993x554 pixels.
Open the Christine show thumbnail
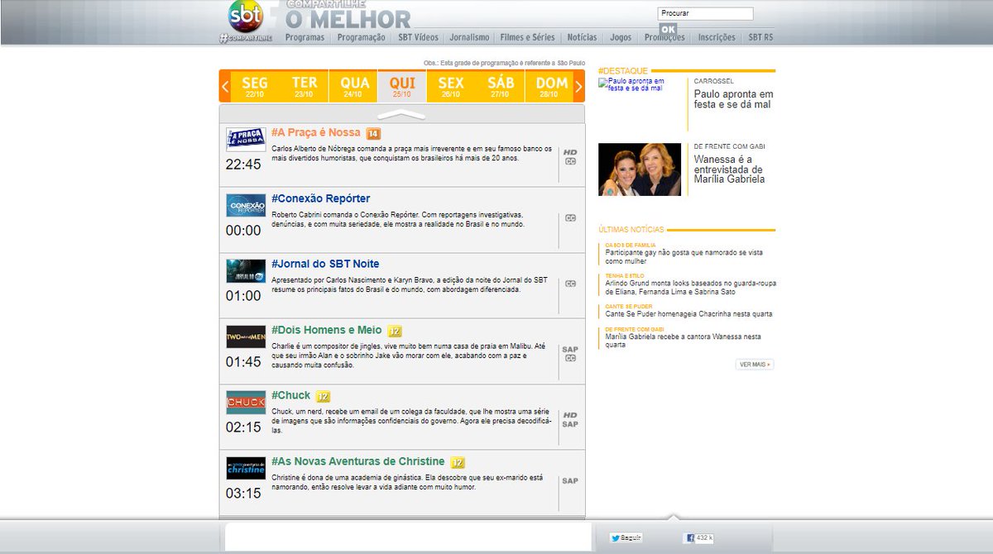point(246,468)
